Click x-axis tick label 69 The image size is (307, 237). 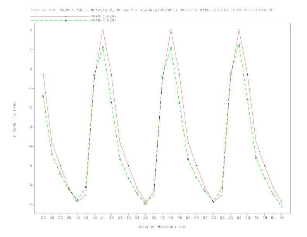(239, 218)
